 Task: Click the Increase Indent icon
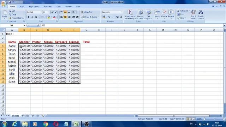tap(77, 17)
